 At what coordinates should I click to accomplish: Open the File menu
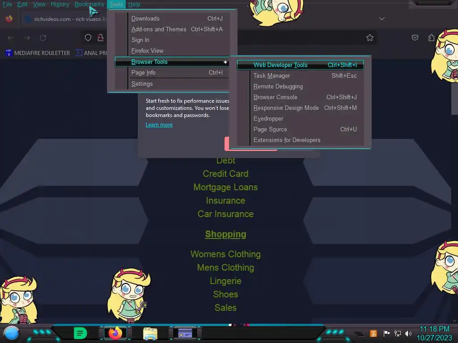(7, 4)
